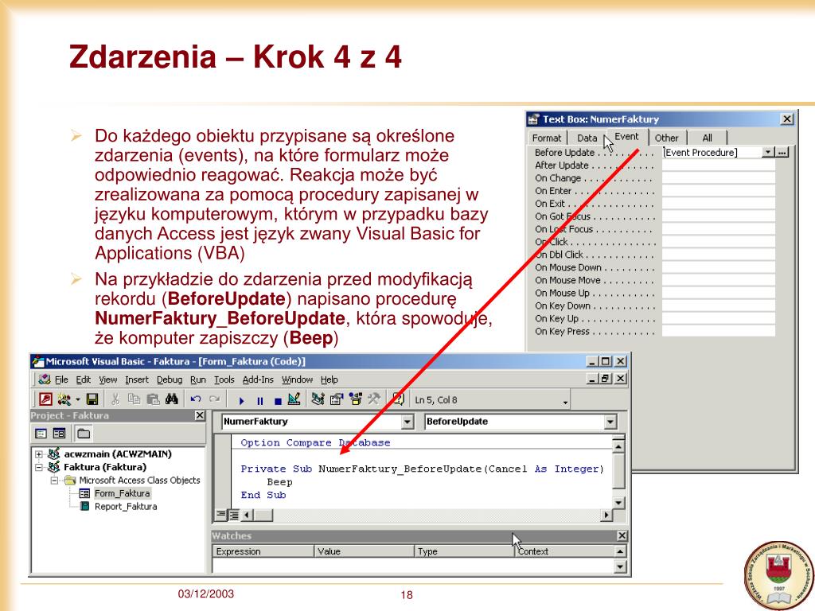Toggle Full Module View button in code window
815x611 pixels.
point(234,515)
